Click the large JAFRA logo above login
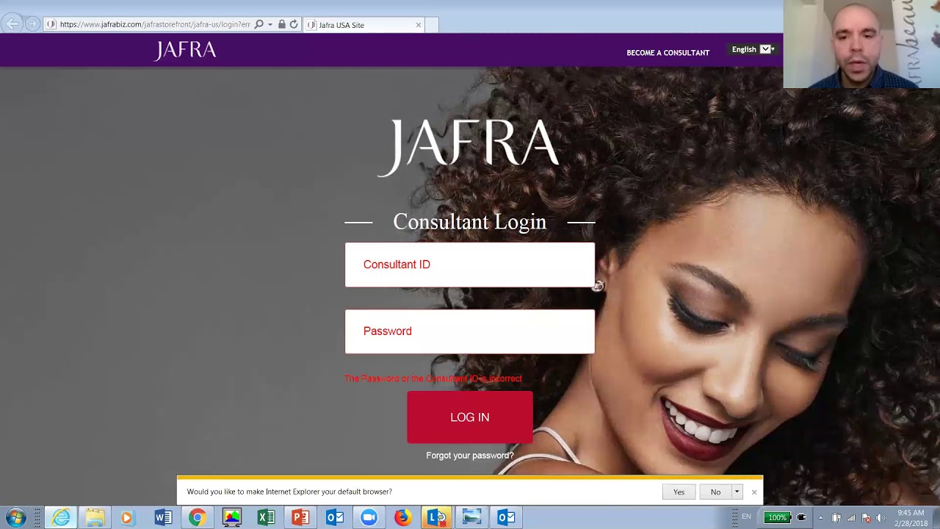The image size is (940, 529). [469, 147]
